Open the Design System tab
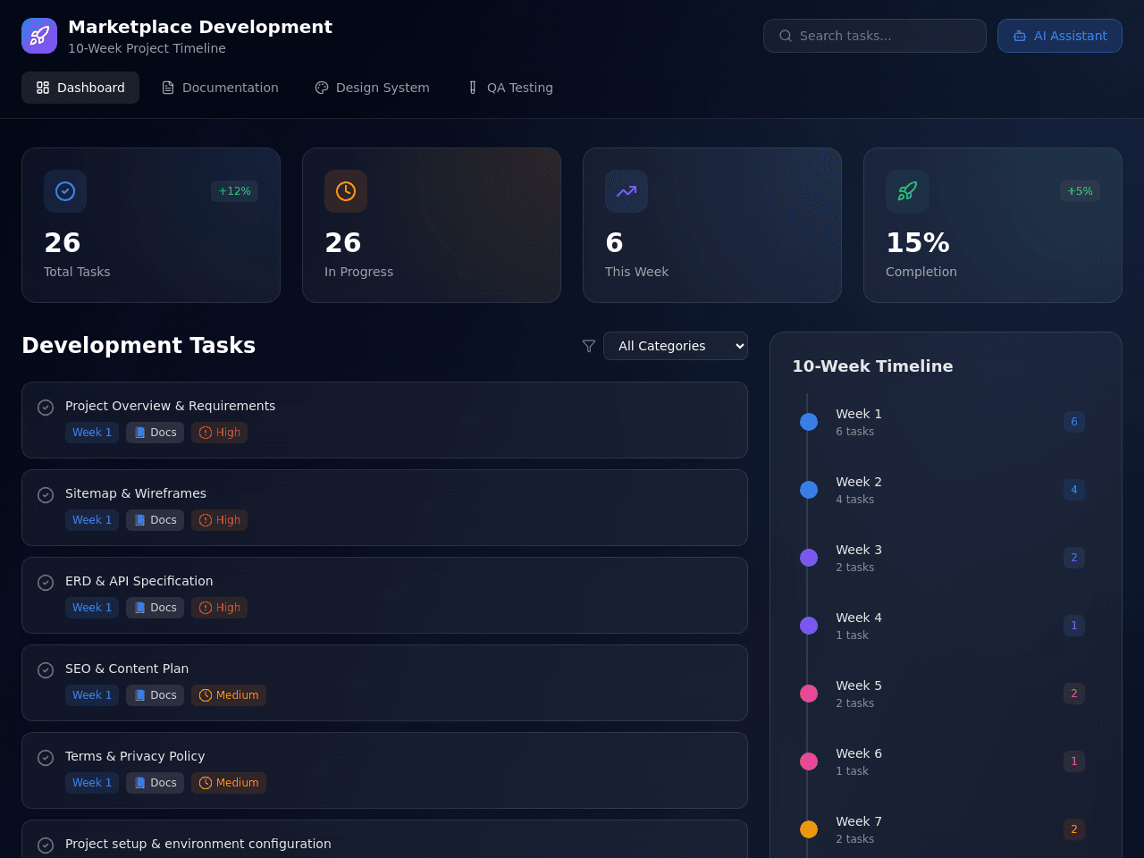This screenshot has width=1144, height=858. 372,88
